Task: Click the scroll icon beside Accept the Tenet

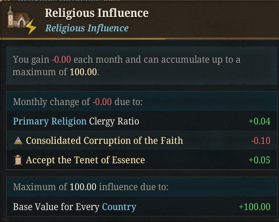Action: tap(18, 160)
